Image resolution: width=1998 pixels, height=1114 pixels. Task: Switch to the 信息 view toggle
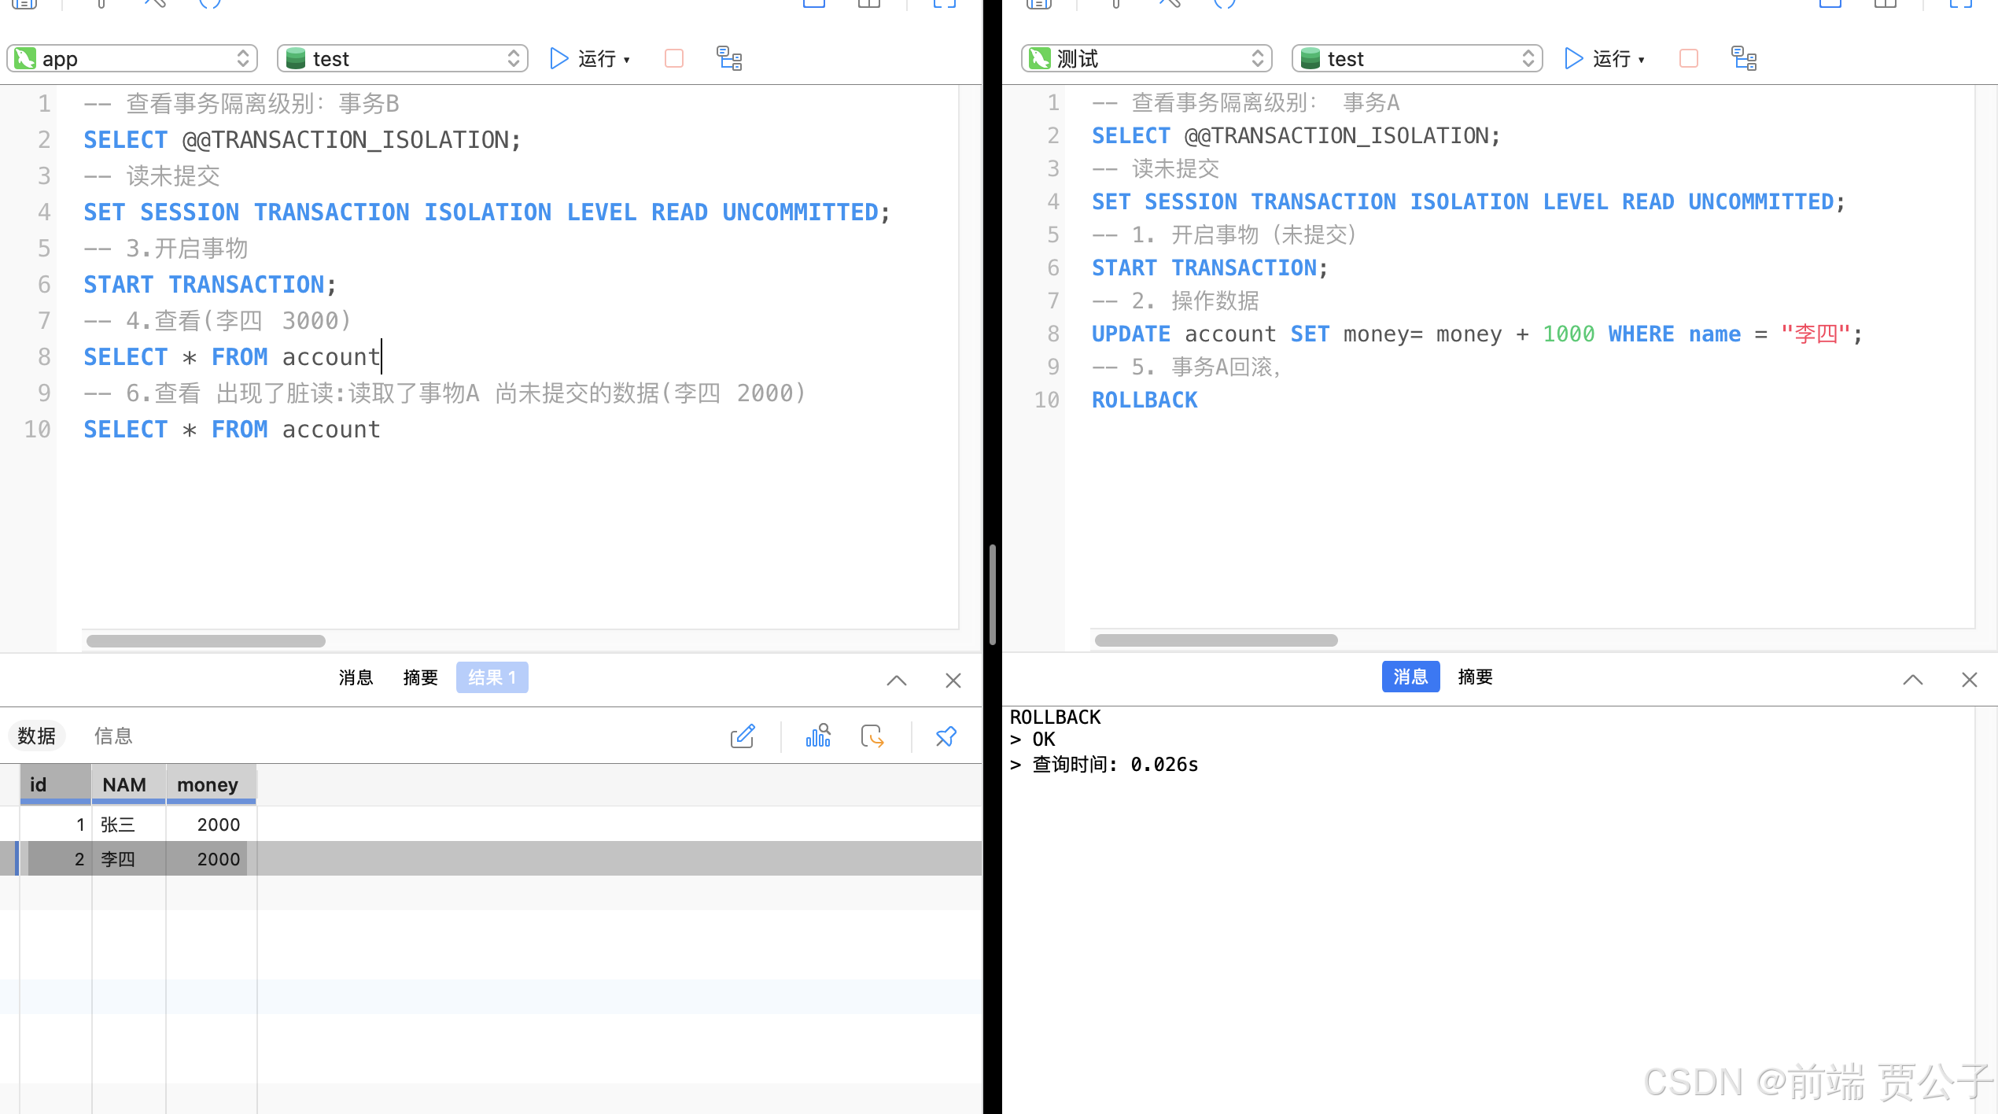tap(113, 736)
